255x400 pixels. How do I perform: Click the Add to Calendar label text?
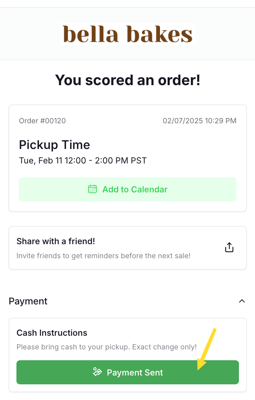[135, 190]
